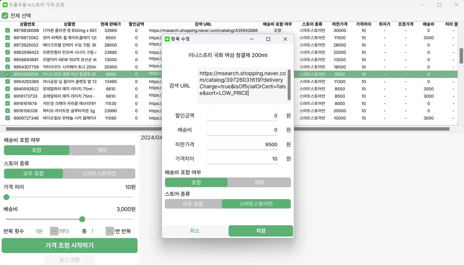Click the table vertical scrollbar thumb
464x265 pixels.
tap(461, 56)
